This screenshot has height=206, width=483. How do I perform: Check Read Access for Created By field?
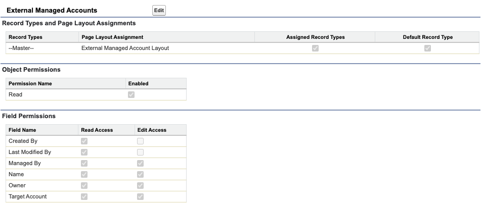84,141
